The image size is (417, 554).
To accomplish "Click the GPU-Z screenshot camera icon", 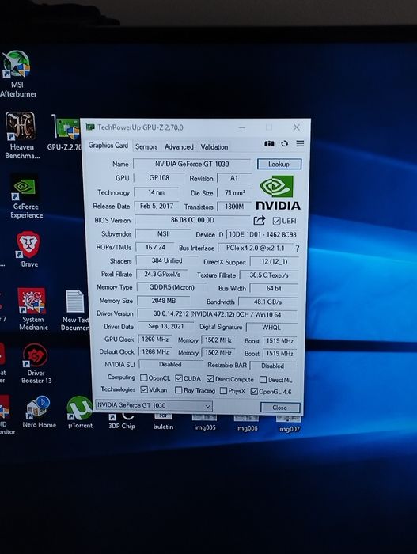I will (269, 143).
